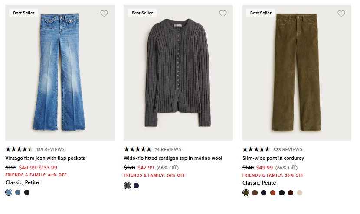Choose the navy swatch for the cardigan

point(136,185)
